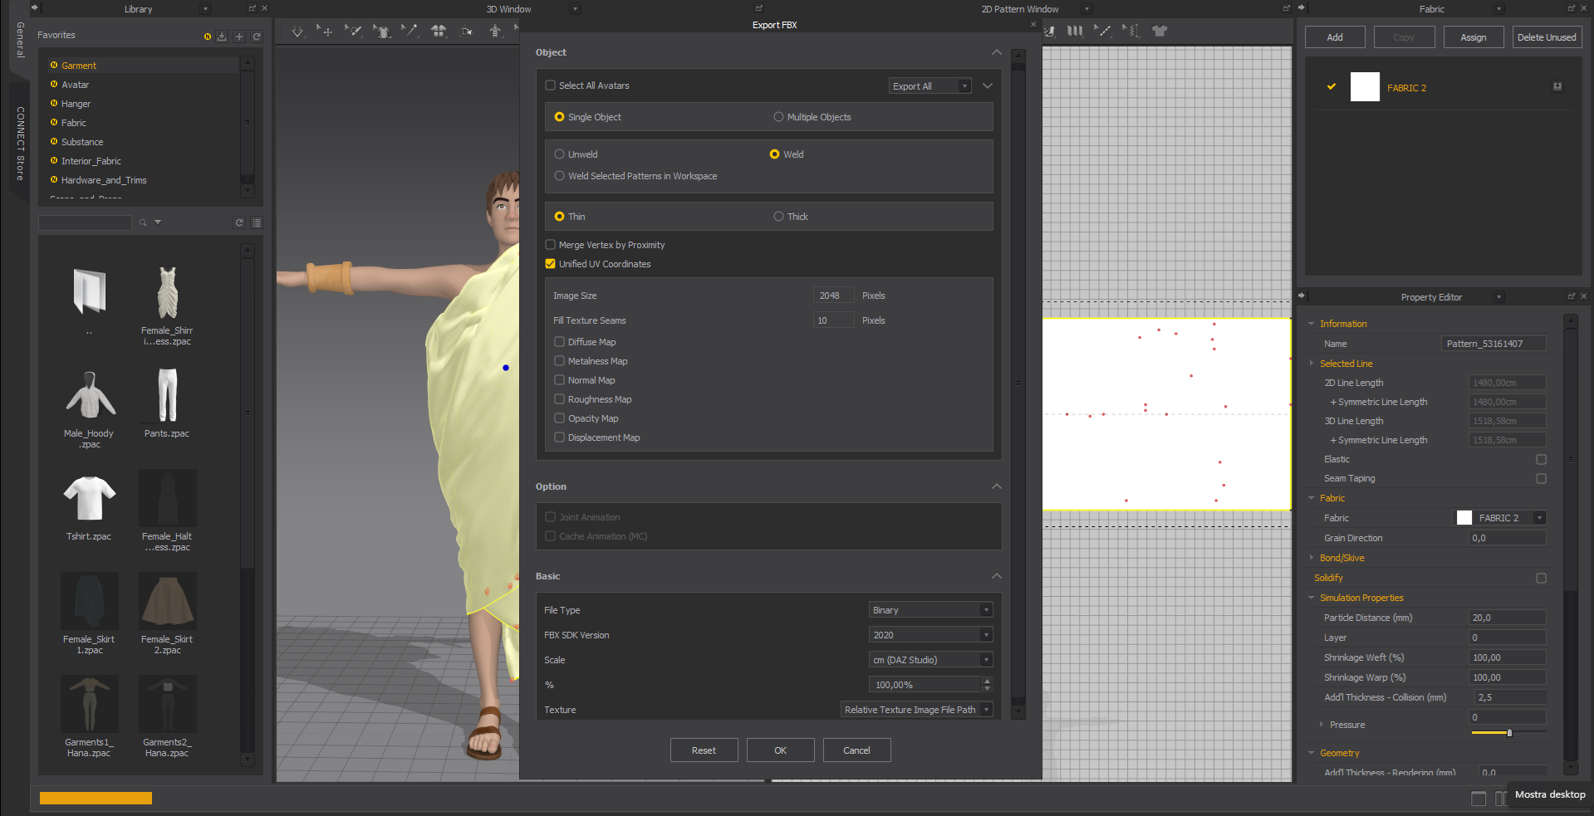Click the Reset button
This screenshot has width=1594, height=816.
point(704,750)
